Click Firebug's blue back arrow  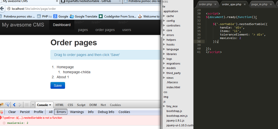(x=14, y=105)
